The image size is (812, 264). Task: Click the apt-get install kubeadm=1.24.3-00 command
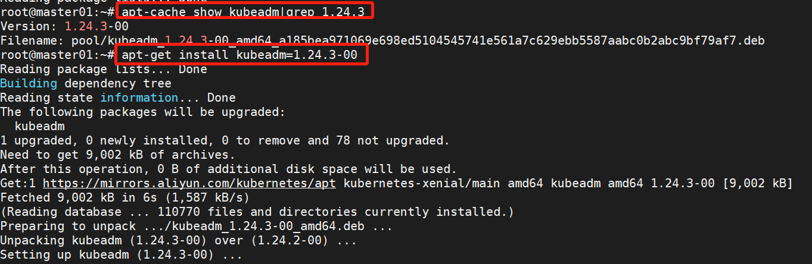(x=239, y=55)
